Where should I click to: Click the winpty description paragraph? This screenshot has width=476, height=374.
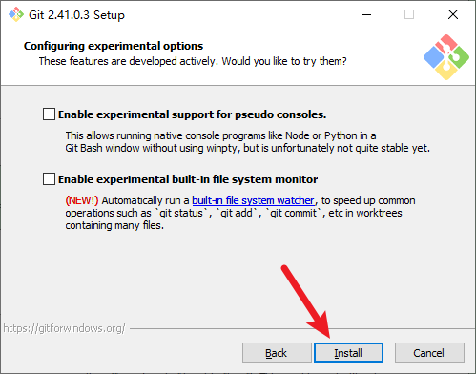pyautogui.click(x=248, y=142)
